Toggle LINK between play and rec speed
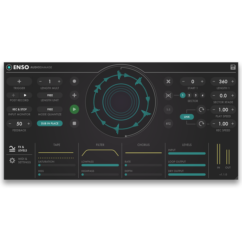Image resolution: width=242 pixels, height=242 pixels. coord(187,117)
